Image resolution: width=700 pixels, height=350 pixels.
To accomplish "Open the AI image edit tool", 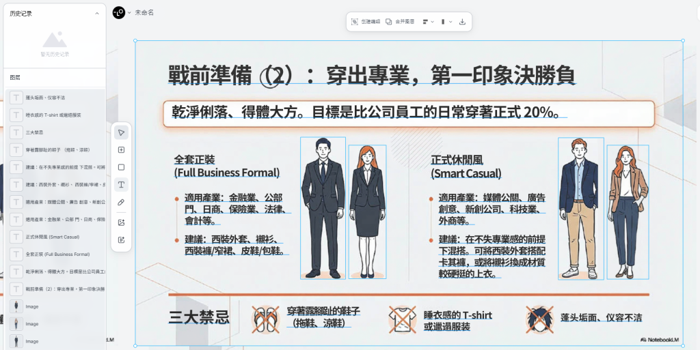I will 121,240.
